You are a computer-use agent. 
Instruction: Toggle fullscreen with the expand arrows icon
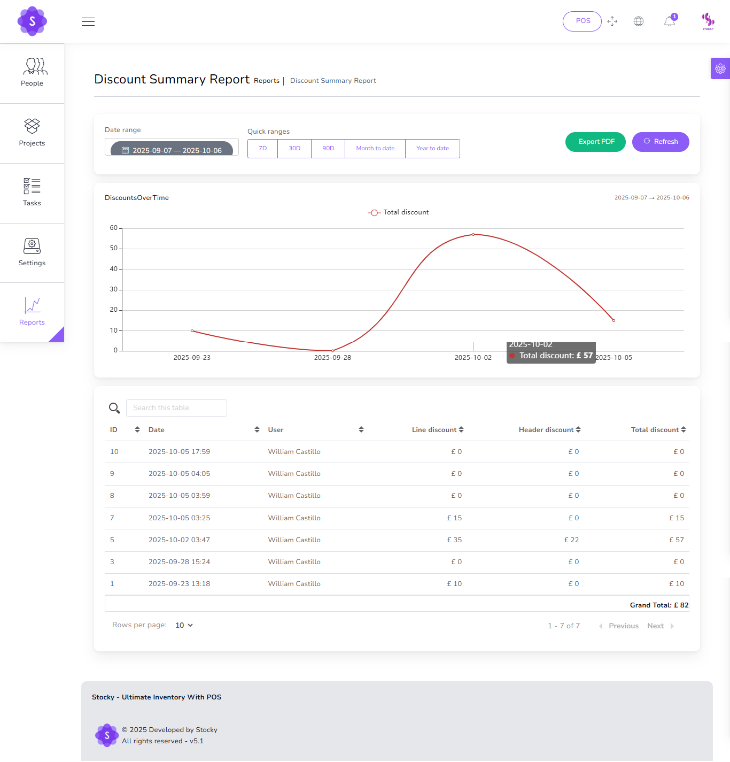click(x=612, y=21)
